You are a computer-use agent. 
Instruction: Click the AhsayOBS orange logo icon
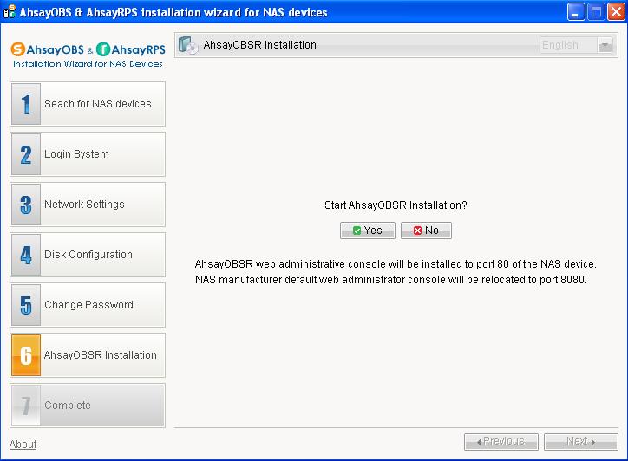[17, 49]
